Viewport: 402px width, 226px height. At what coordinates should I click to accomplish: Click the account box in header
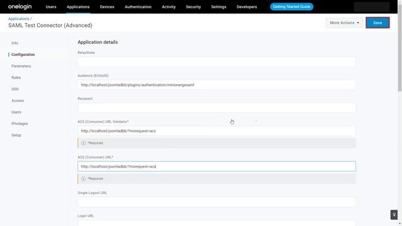pyautogui.click(x=372, y=7)
